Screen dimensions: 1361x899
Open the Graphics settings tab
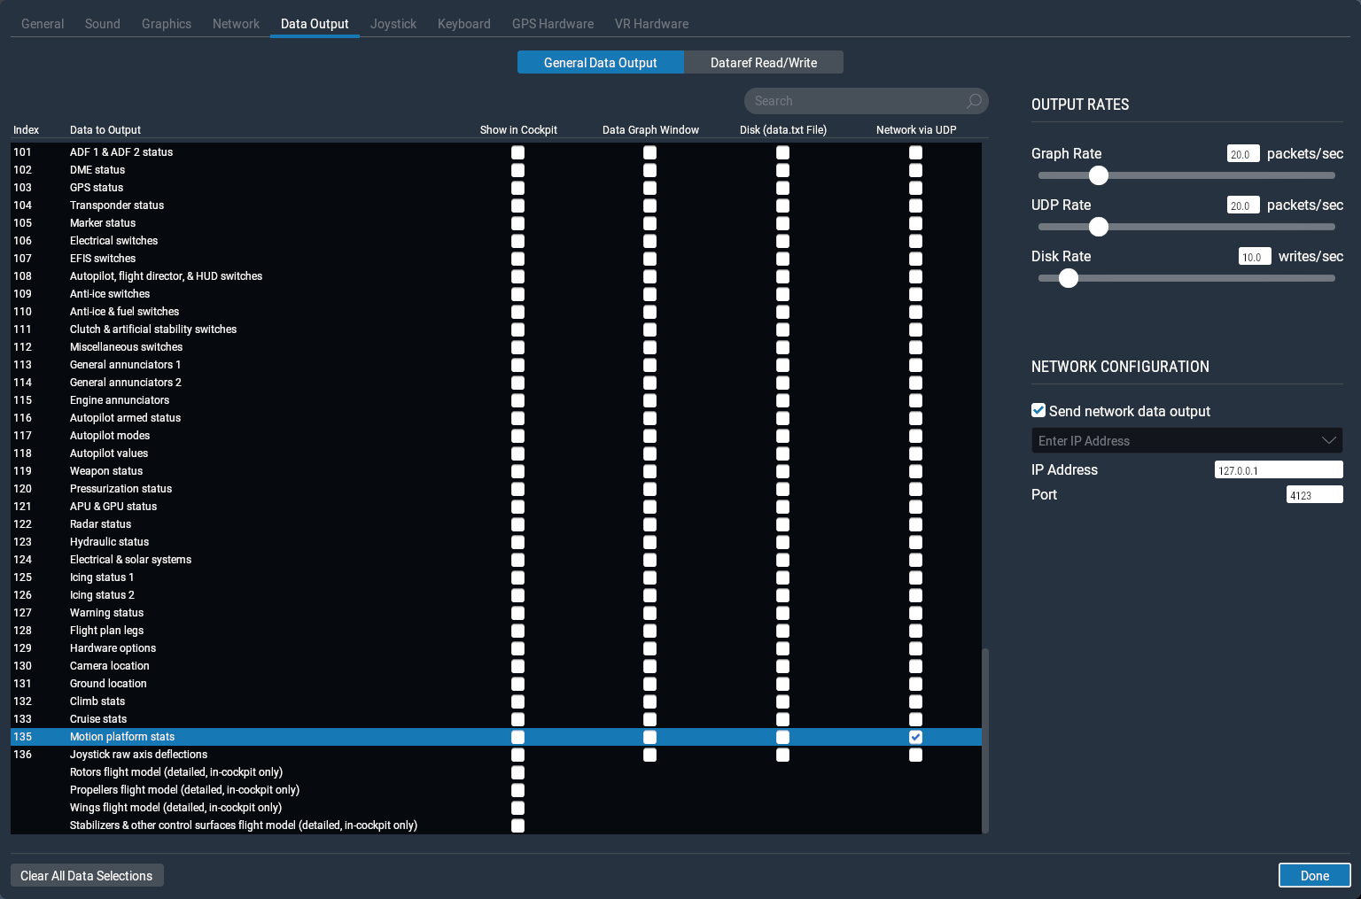point(166,24)
